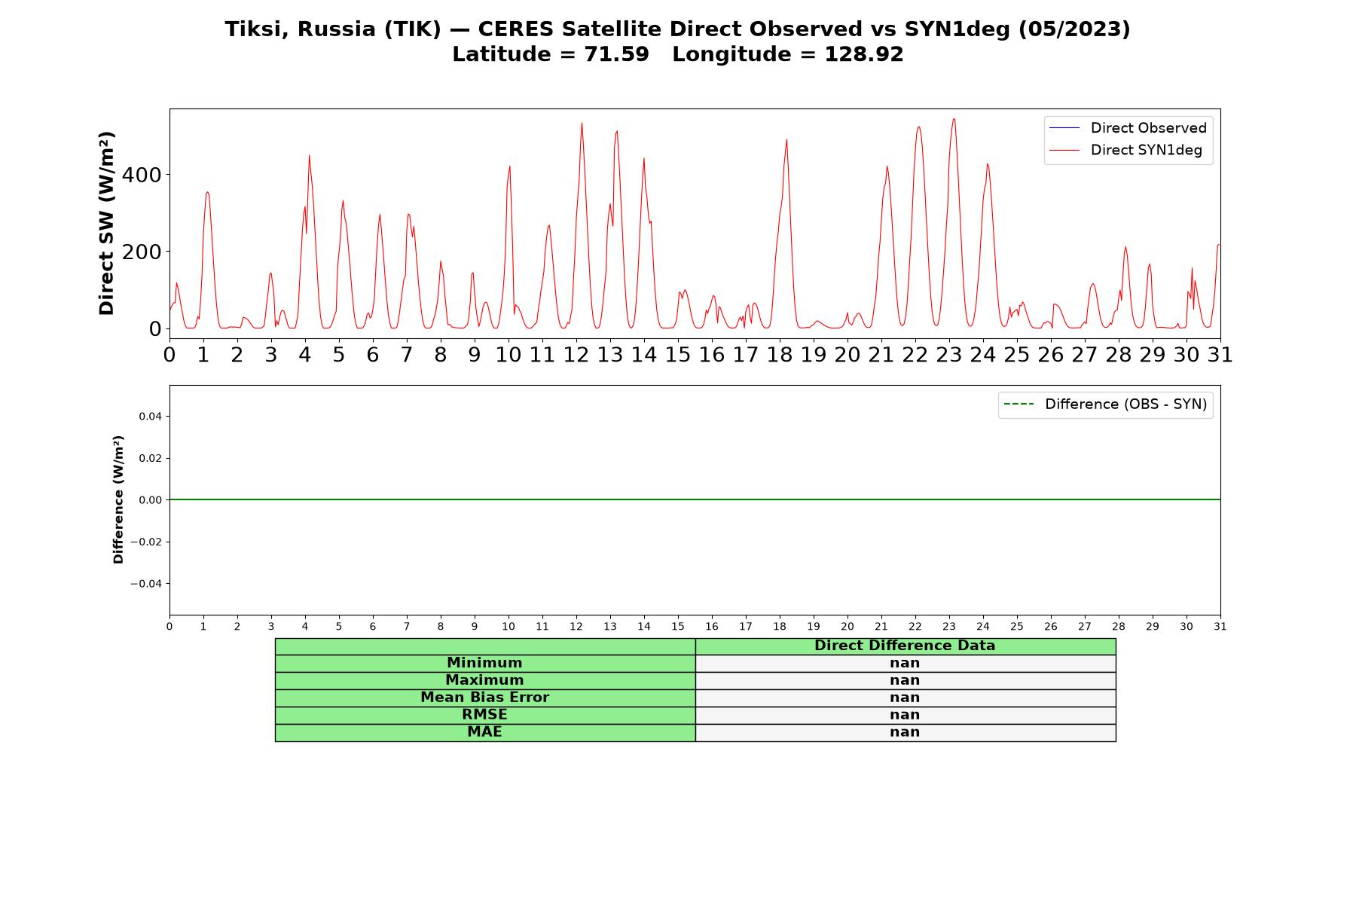Click the green zero difference line
Screen dimensions: 1356x904
(x=695, y=499)
